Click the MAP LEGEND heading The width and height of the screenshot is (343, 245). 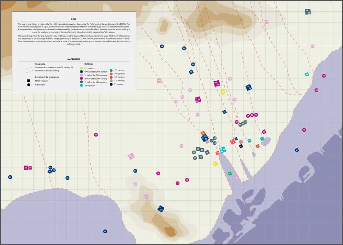tap(74, 59)
